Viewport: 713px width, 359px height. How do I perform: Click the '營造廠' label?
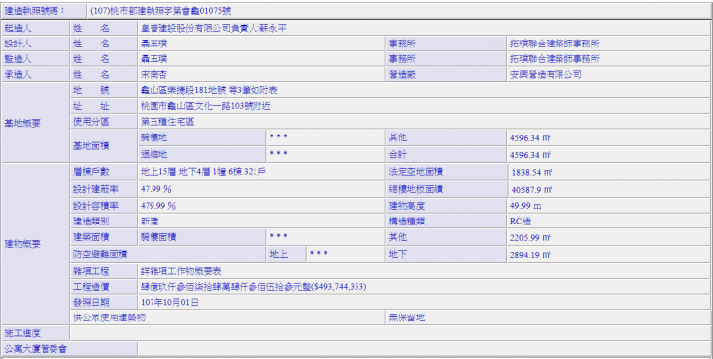[x=402, y=74]
